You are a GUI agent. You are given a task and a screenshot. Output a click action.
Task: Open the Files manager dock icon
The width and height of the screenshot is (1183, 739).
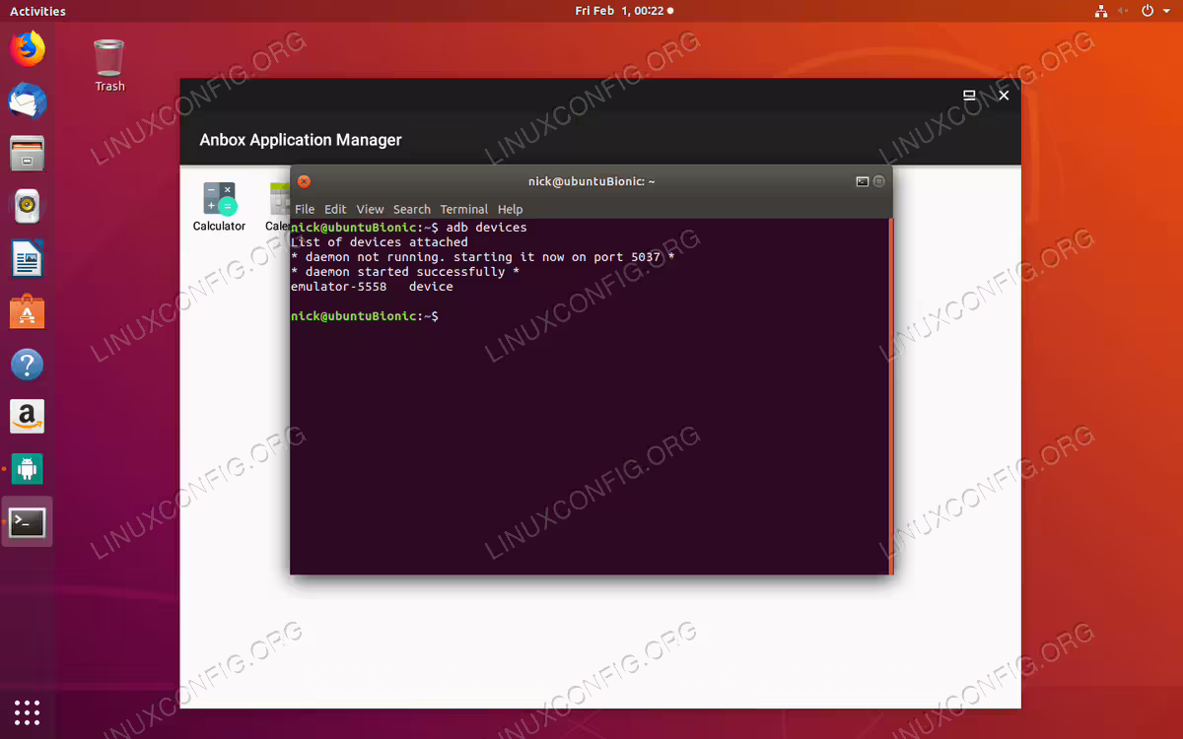(28, 154)
